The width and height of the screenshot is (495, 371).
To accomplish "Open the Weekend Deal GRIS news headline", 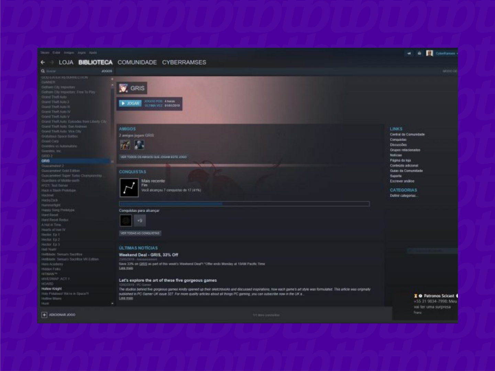I will (x=148, y=255).
